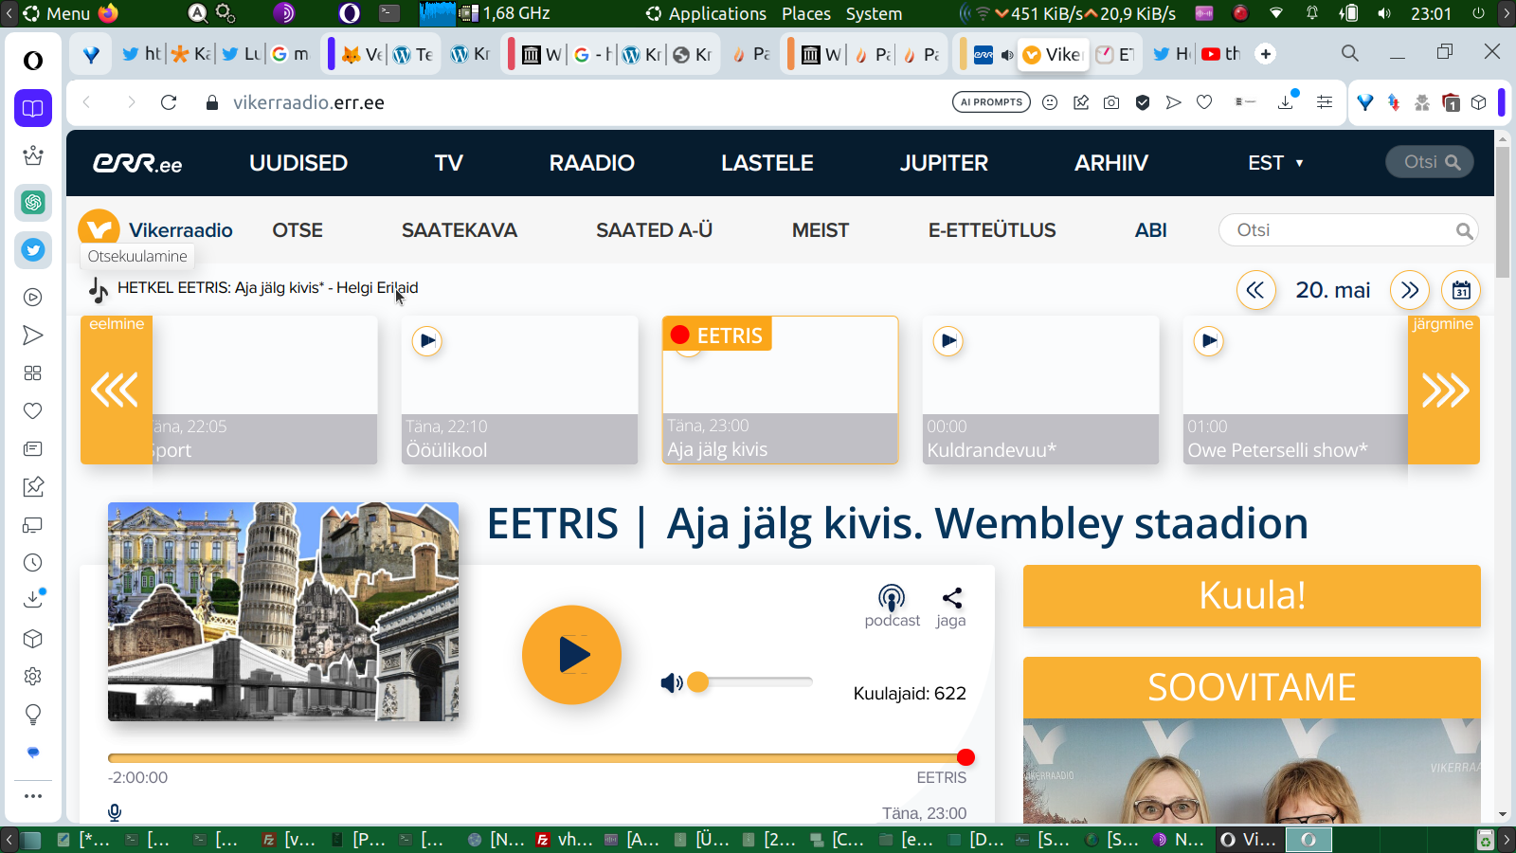Viewport: 1516px width, 853px height.
Task: Reload the Vikerraadio page
Action: pyautogui.click(x=169, y=102)
